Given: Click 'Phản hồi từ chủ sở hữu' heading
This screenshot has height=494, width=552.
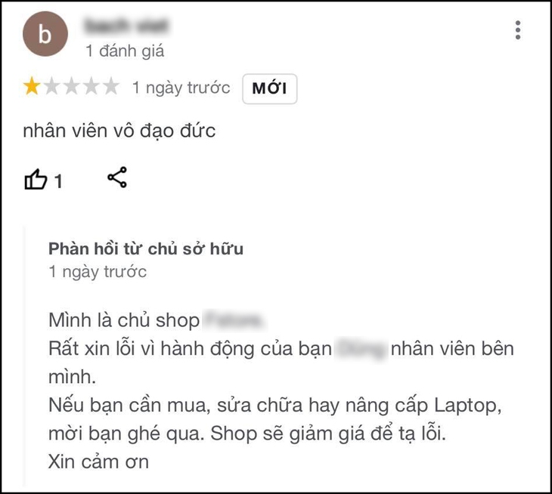Looking at the screenshot, I should 146,249.
